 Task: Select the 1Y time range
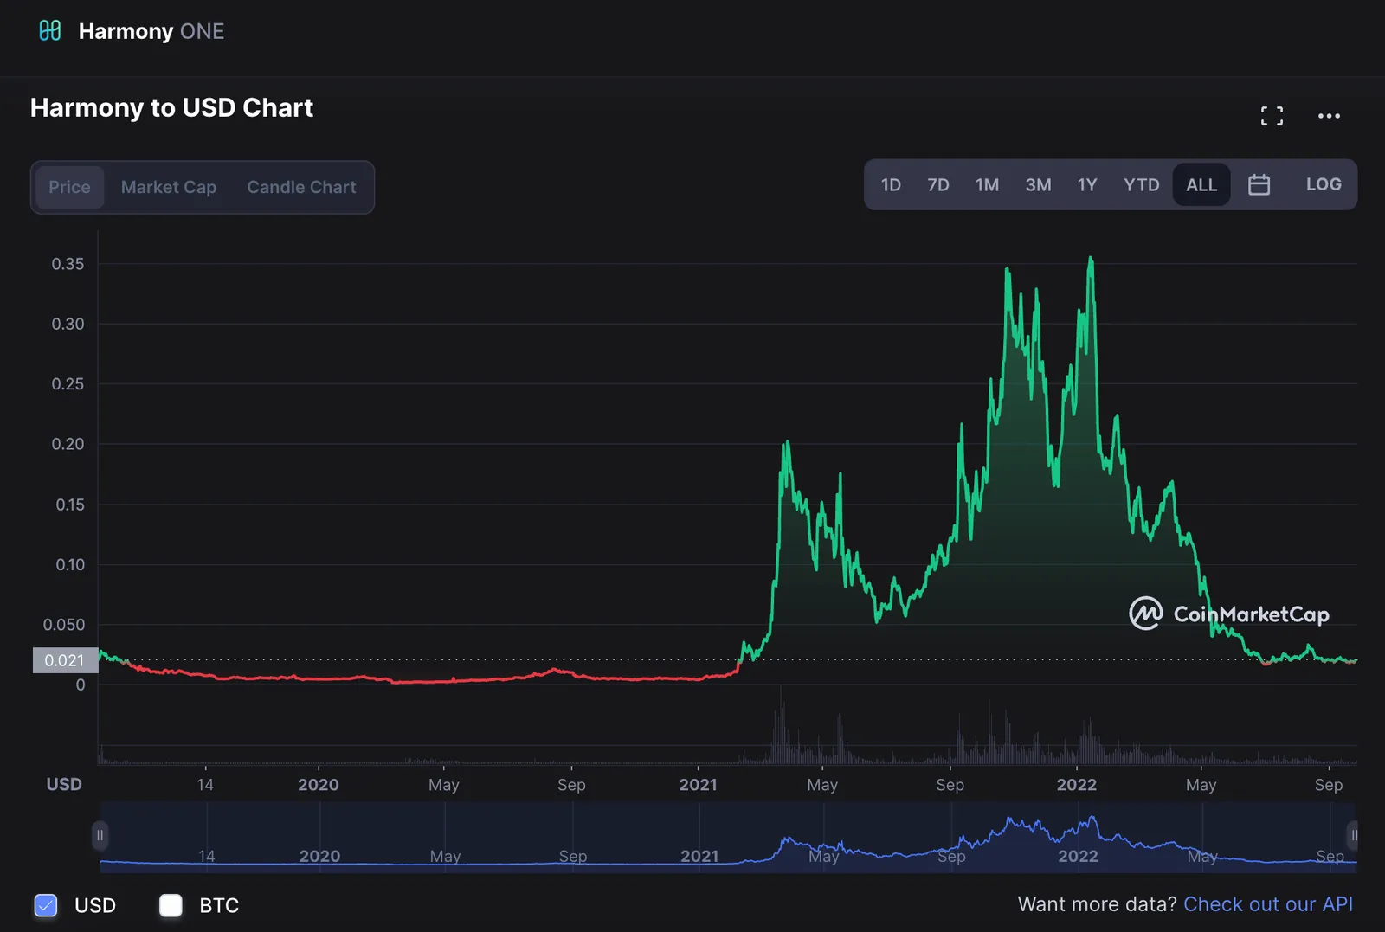point(1087,184)
